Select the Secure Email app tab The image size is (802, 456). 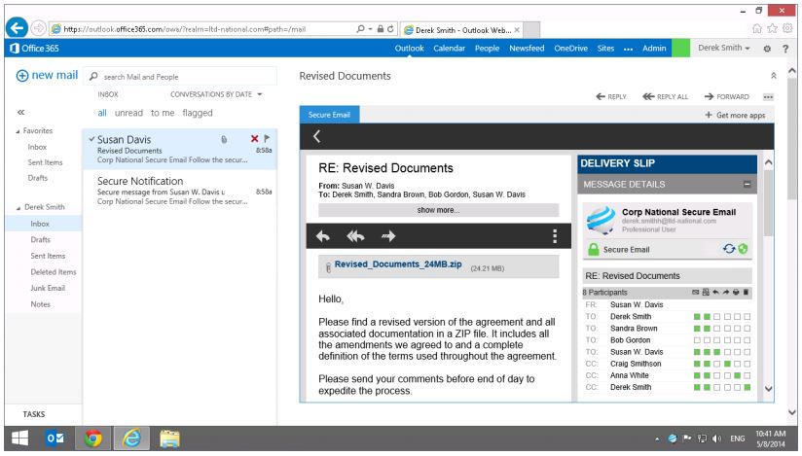tap(329, 115)
